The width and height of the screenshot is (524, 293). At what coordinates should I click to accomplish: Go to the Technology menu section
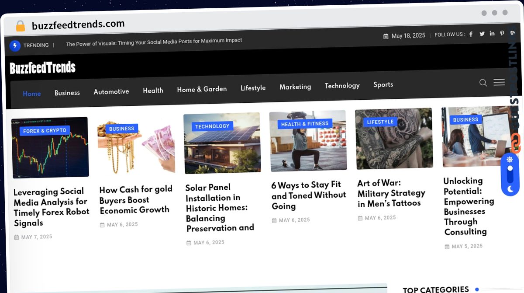pyautogui.click(x=342, y=86)
